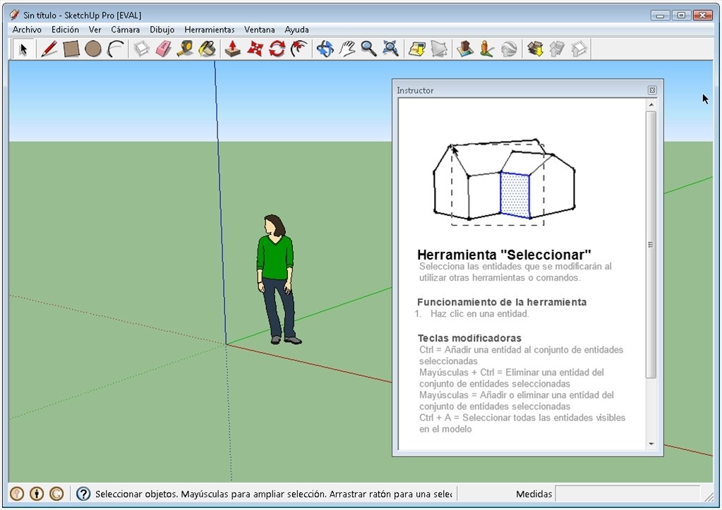Open the Herramientas menu

pos(210,30)
